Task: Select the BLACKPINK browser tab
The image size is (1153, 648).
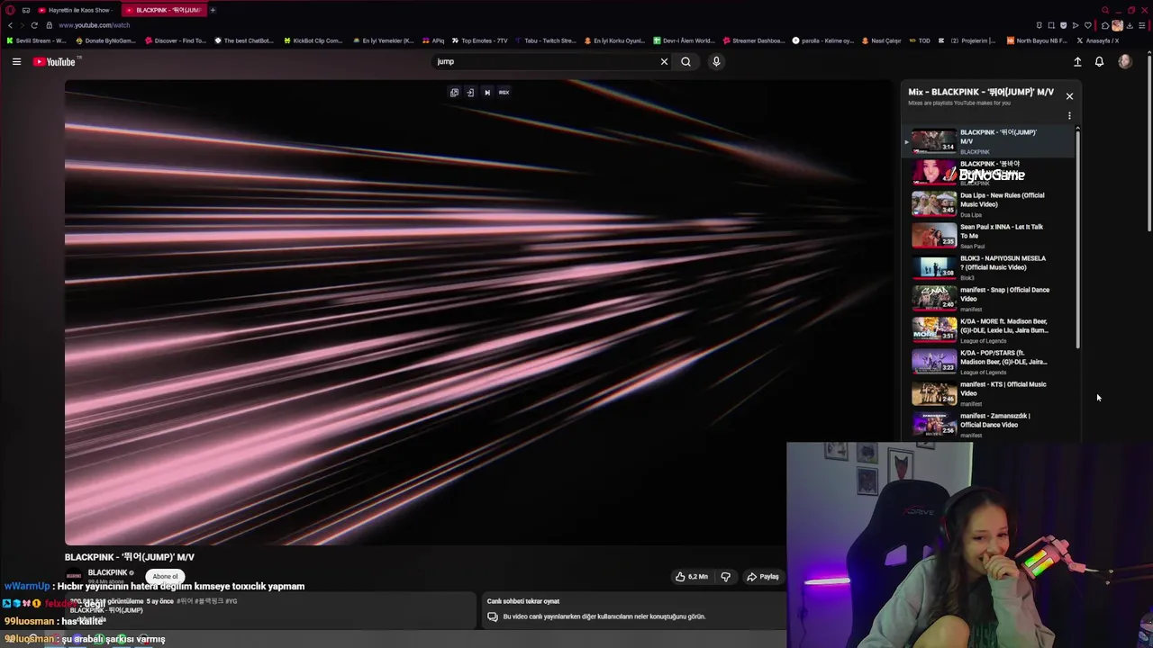Action: pyautogui.click(x=163, y=10)
